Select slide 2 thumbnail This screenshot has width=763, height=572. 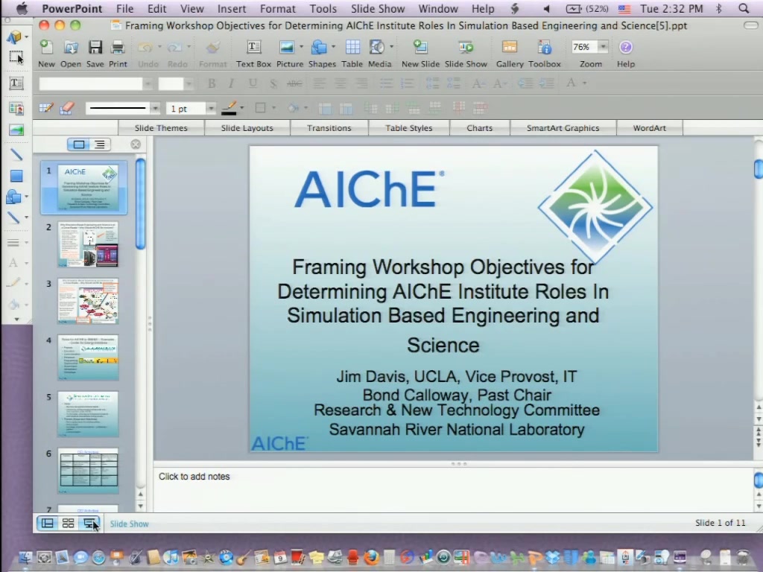tap(88, 244)
